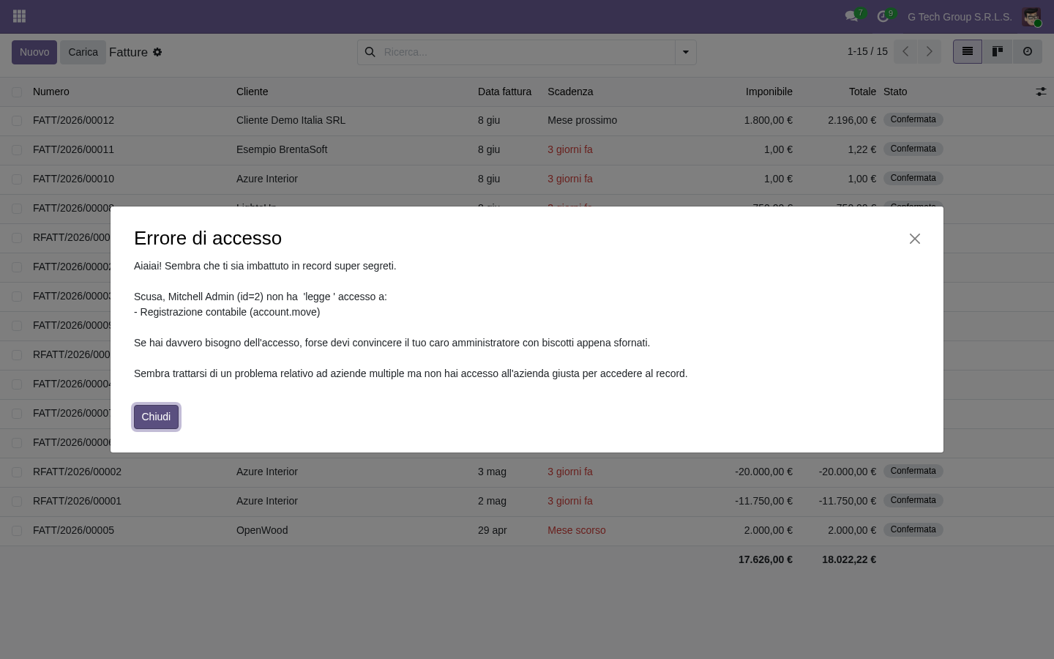1054x659 pixels.
Task: Open the main apps grid menu
Action: (20, 16)
